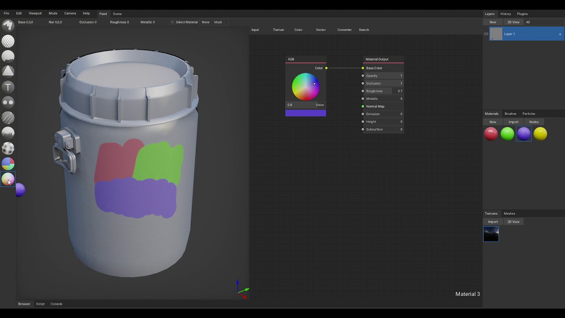565x318 pixels.
Task: Switch to the History tab
Action: pos(505,14)
